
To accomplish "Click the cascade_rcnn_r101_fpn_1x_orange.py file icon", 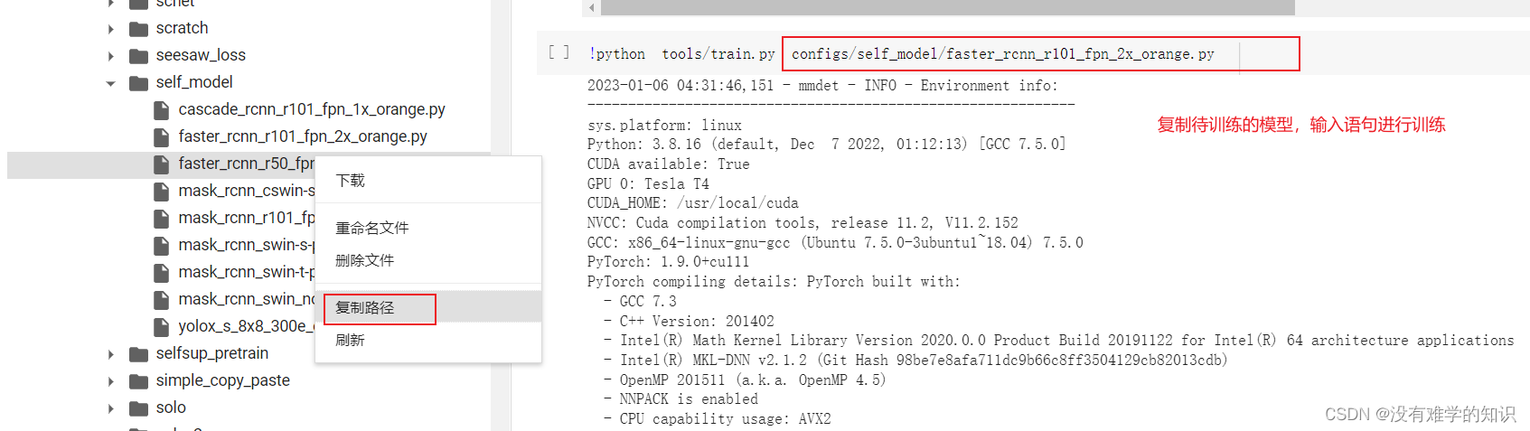I will coord(162,110).
